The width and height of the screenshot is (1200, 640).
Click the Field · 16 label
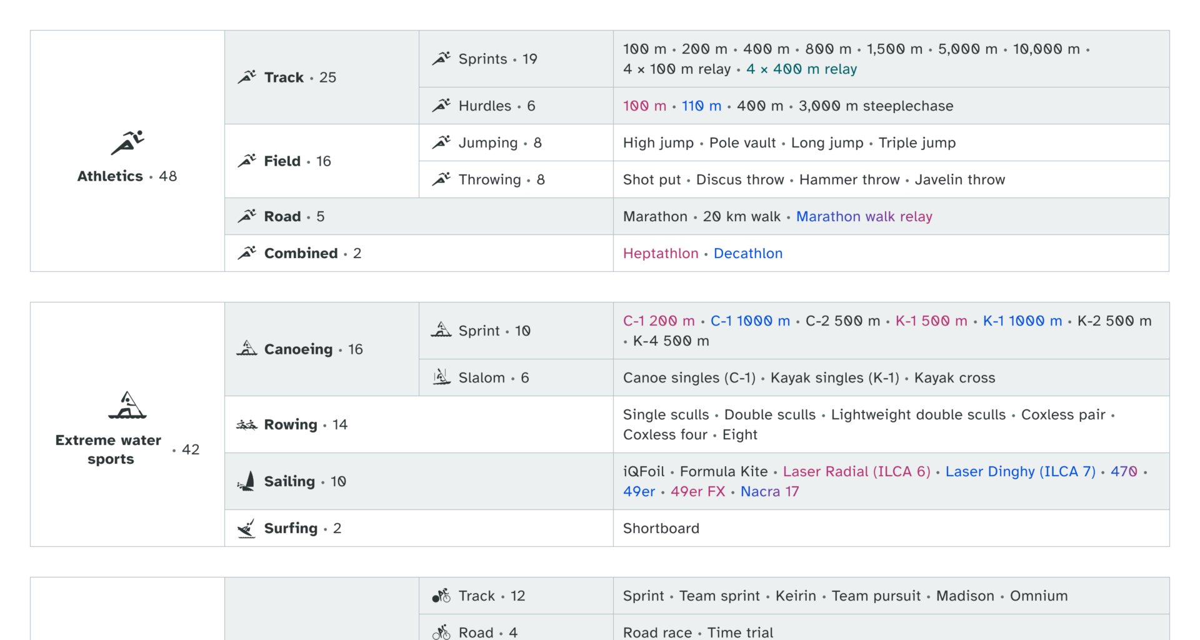coord(297,161)
